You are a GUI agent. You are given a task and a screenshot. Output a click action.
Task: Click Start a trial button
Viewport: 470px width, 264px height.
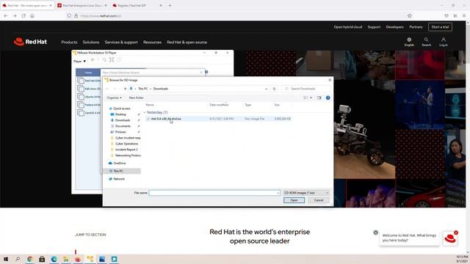440,27
